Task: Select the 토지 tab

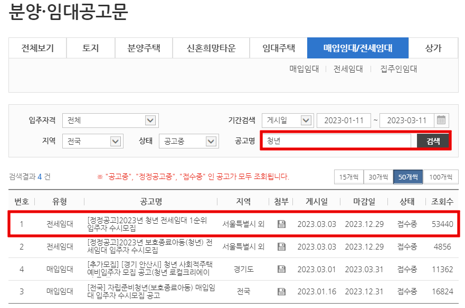Action: pyautogui.click(x=91, y=48)
